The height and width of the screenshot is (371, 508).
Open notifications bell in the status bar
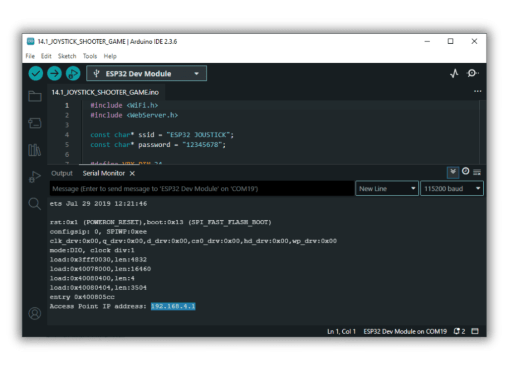(459, 331)
